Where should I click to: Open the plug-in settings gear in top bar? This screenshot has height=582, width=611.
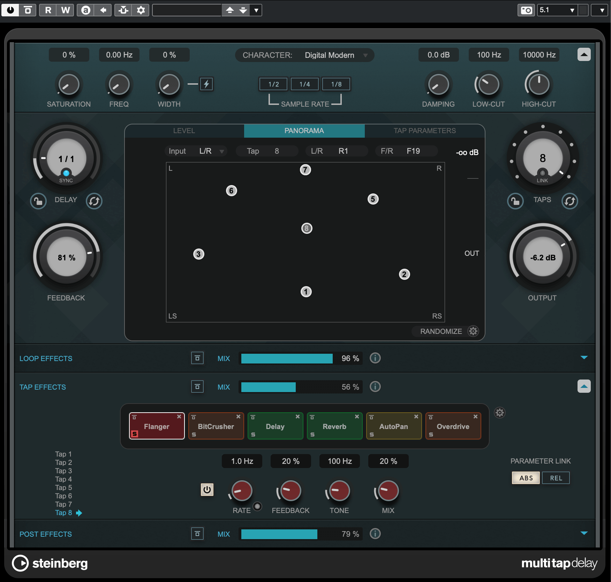[141, 10]
